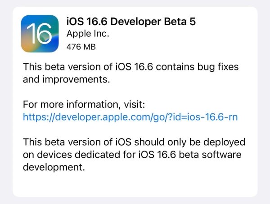This screenshot has width=270, height=204.
Task: Click 'iOS 16.6' in the first paragraph
Action: pyautogui.click(x=134, y=67)
